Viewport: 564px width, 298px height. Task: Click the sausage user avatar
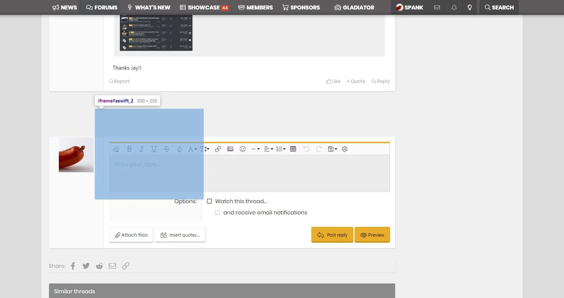76,155
